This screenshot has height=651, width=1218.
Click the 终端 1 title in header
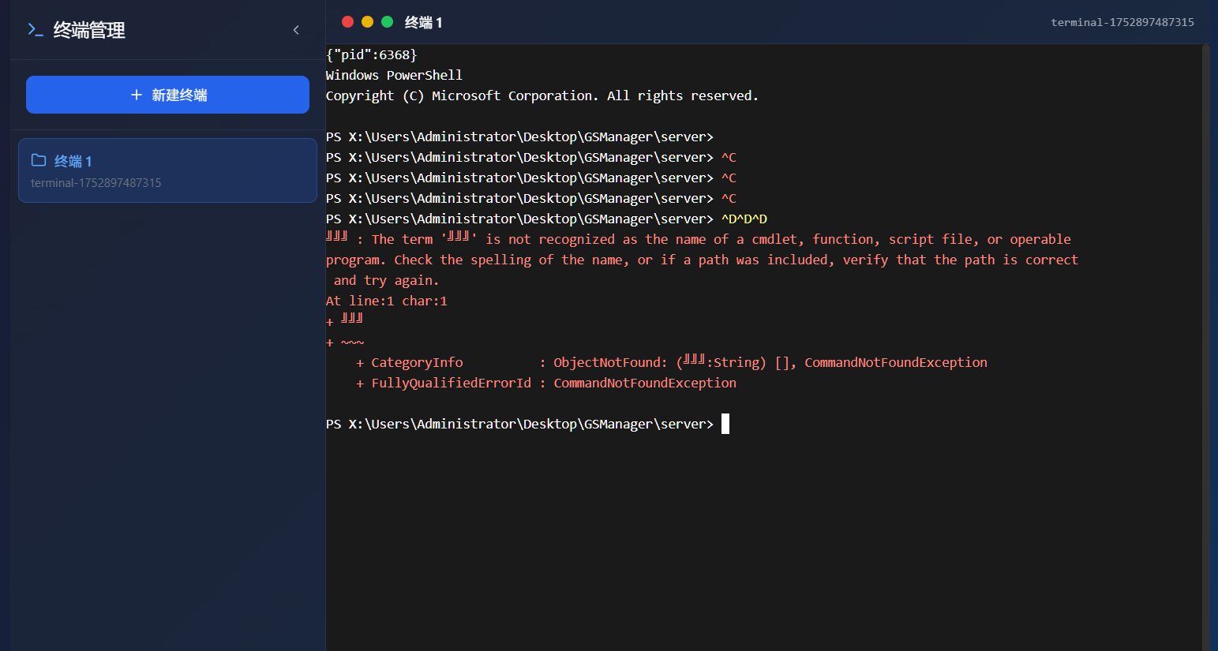(423, 23)
